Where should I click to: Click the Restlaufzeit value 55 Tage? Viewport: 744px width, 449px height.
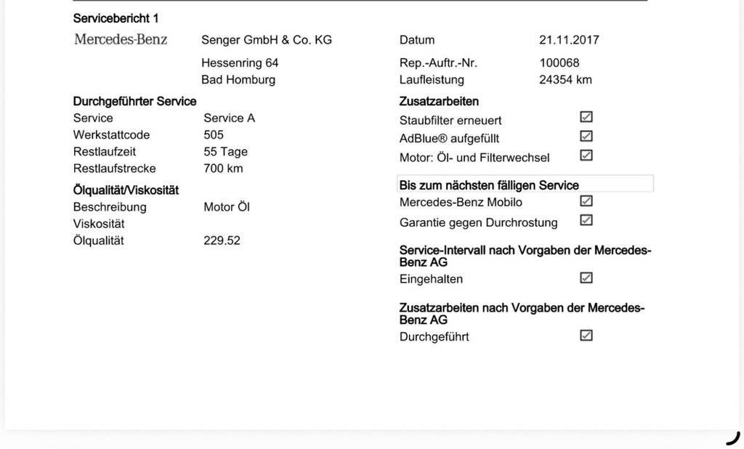coord(225,152)
